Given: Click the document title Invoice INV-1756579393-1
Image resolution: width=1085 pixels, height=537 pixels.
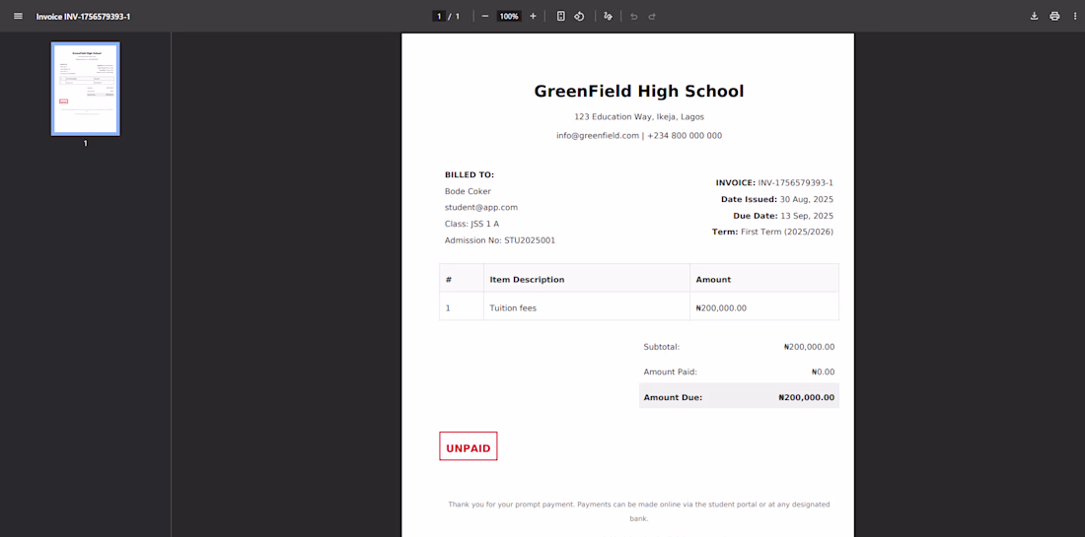Looking at the screenshot, I should 83,16.
